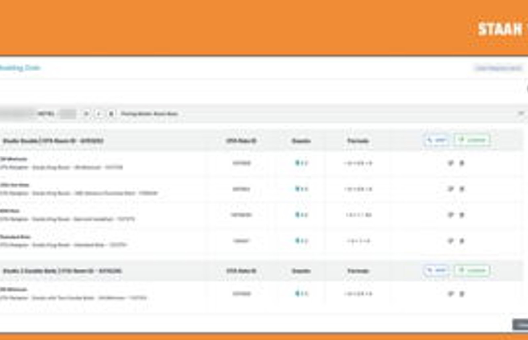Edit the Standard Rate row, fourth under Studio Double
This screenshot has width=528, height=340.
coord(451,241)
